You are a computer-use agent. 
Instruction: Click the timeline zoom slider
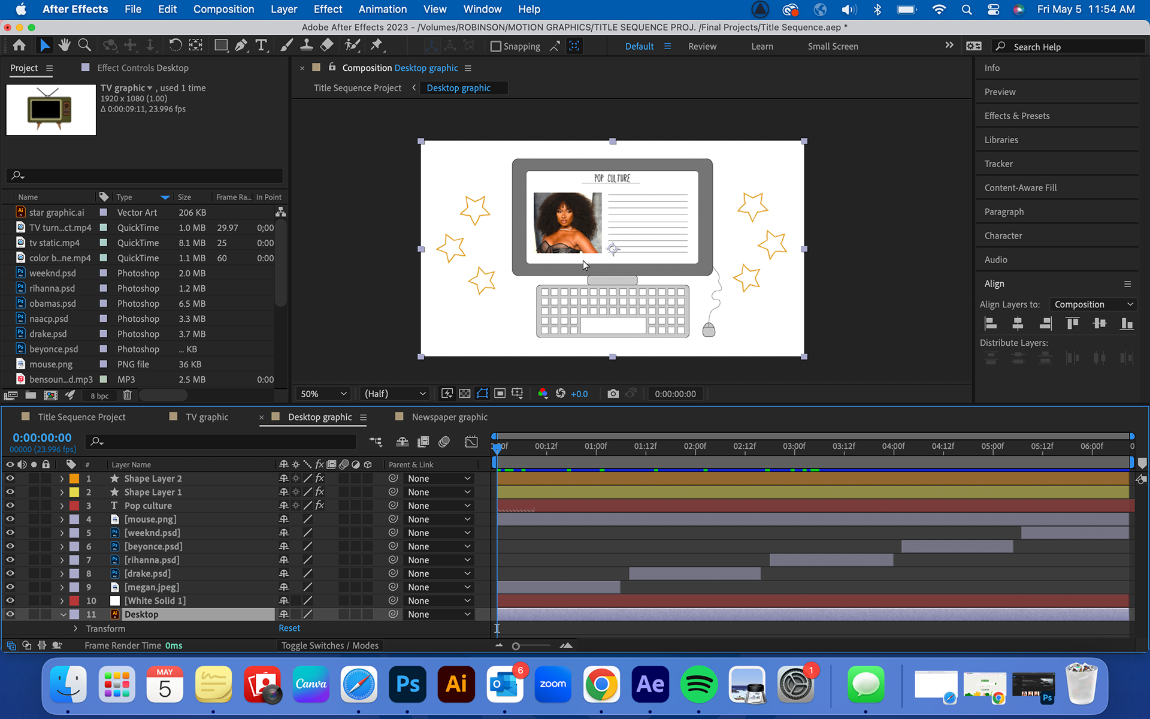pyautogui.click(x=516, y=646)
